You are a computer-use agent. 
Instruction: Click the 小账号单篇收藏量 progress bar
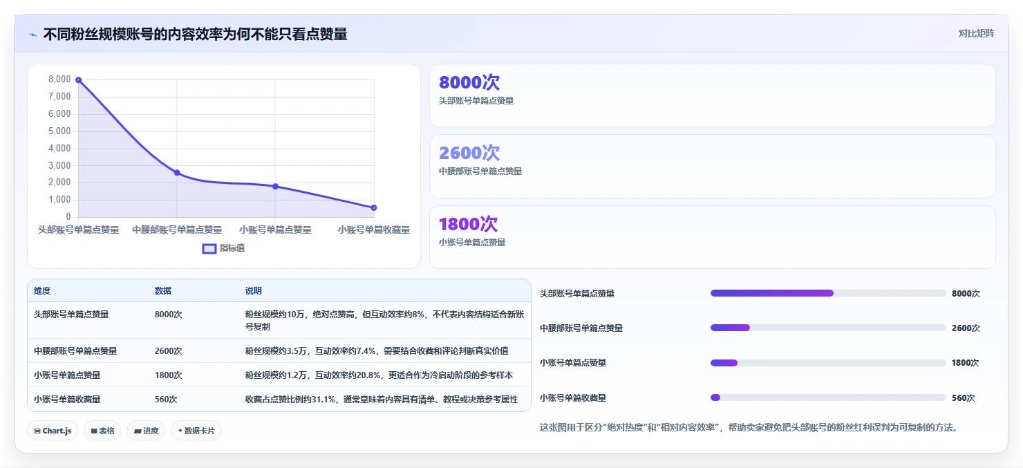828,397
